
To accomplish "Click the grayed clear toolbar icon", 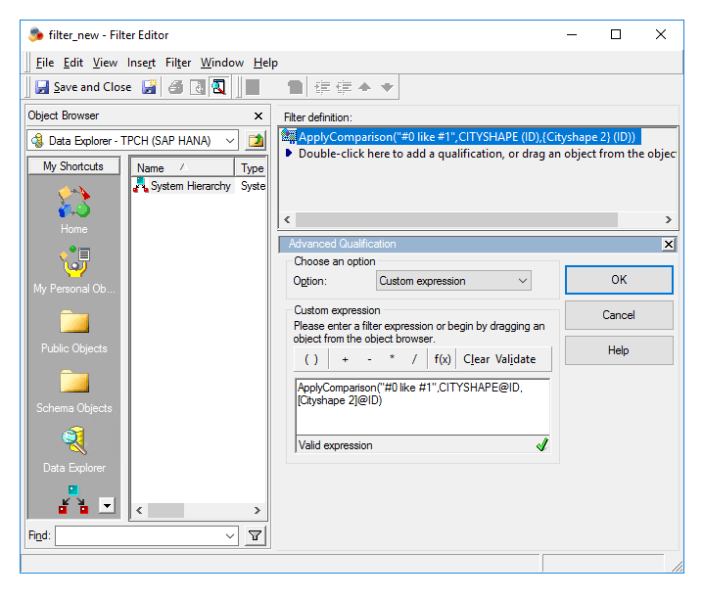I will click(295, 87).
